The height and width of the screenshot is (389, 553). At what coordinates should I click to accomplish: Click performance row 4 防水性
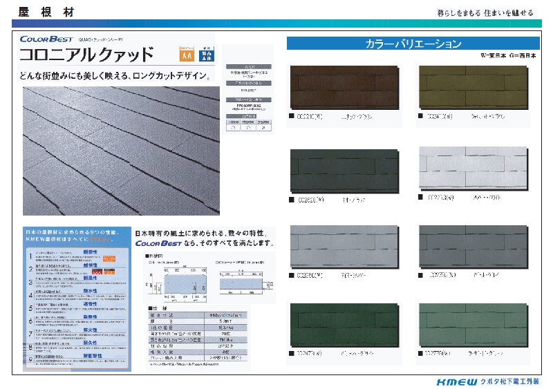(x=77, y=294)
